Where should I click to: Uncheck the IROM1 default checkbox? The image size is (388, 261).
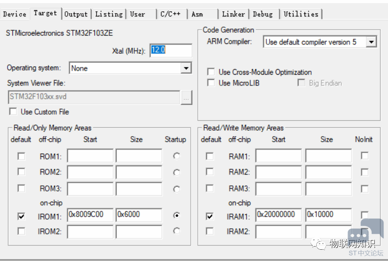(x=22, y=216)
